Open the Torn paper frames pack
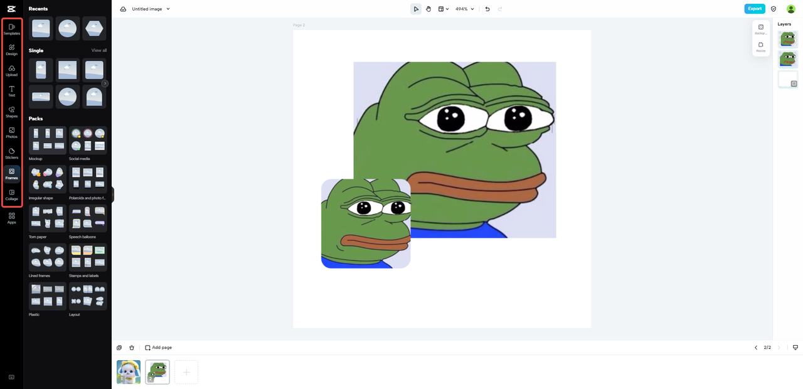The image size is (803, 389). coord(48,218)
